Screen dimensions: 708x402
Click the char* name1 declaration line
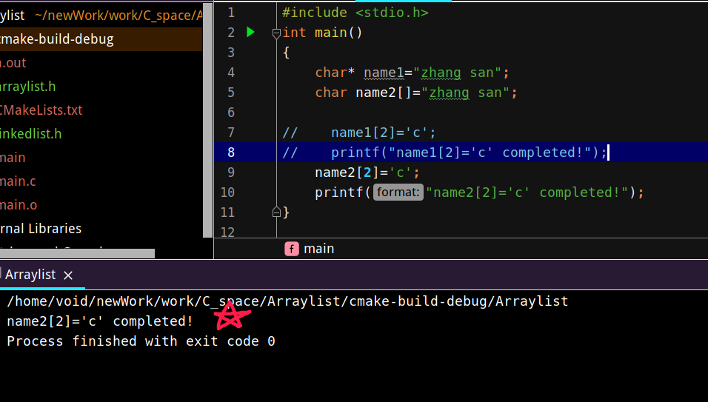412,73
